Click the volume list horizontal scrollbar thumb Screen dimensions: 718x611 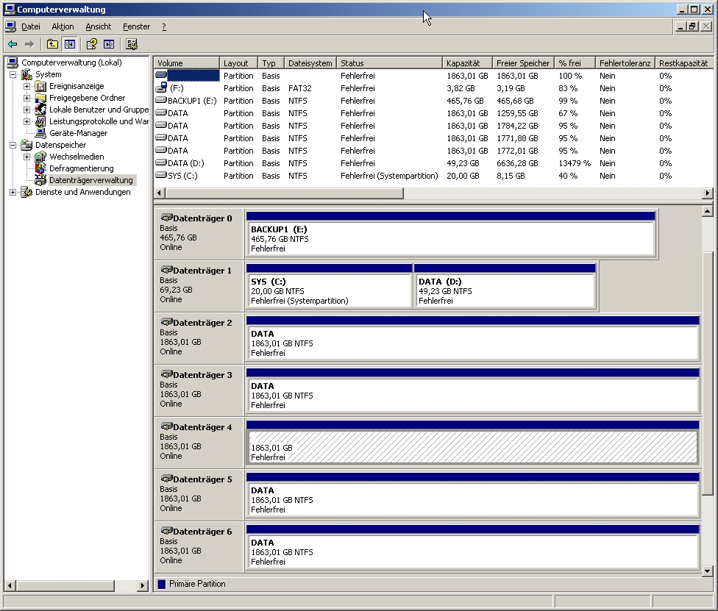(285, 193)
